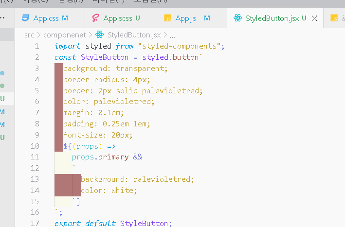Open the sidebar more actions ellipsis

(2, 17)
